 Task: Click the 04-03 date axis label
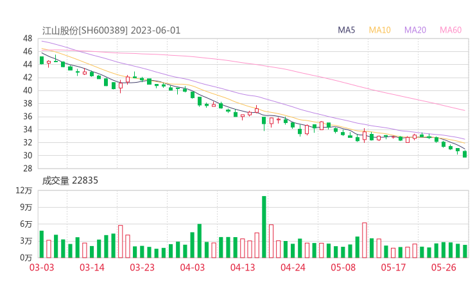[193, 267]
